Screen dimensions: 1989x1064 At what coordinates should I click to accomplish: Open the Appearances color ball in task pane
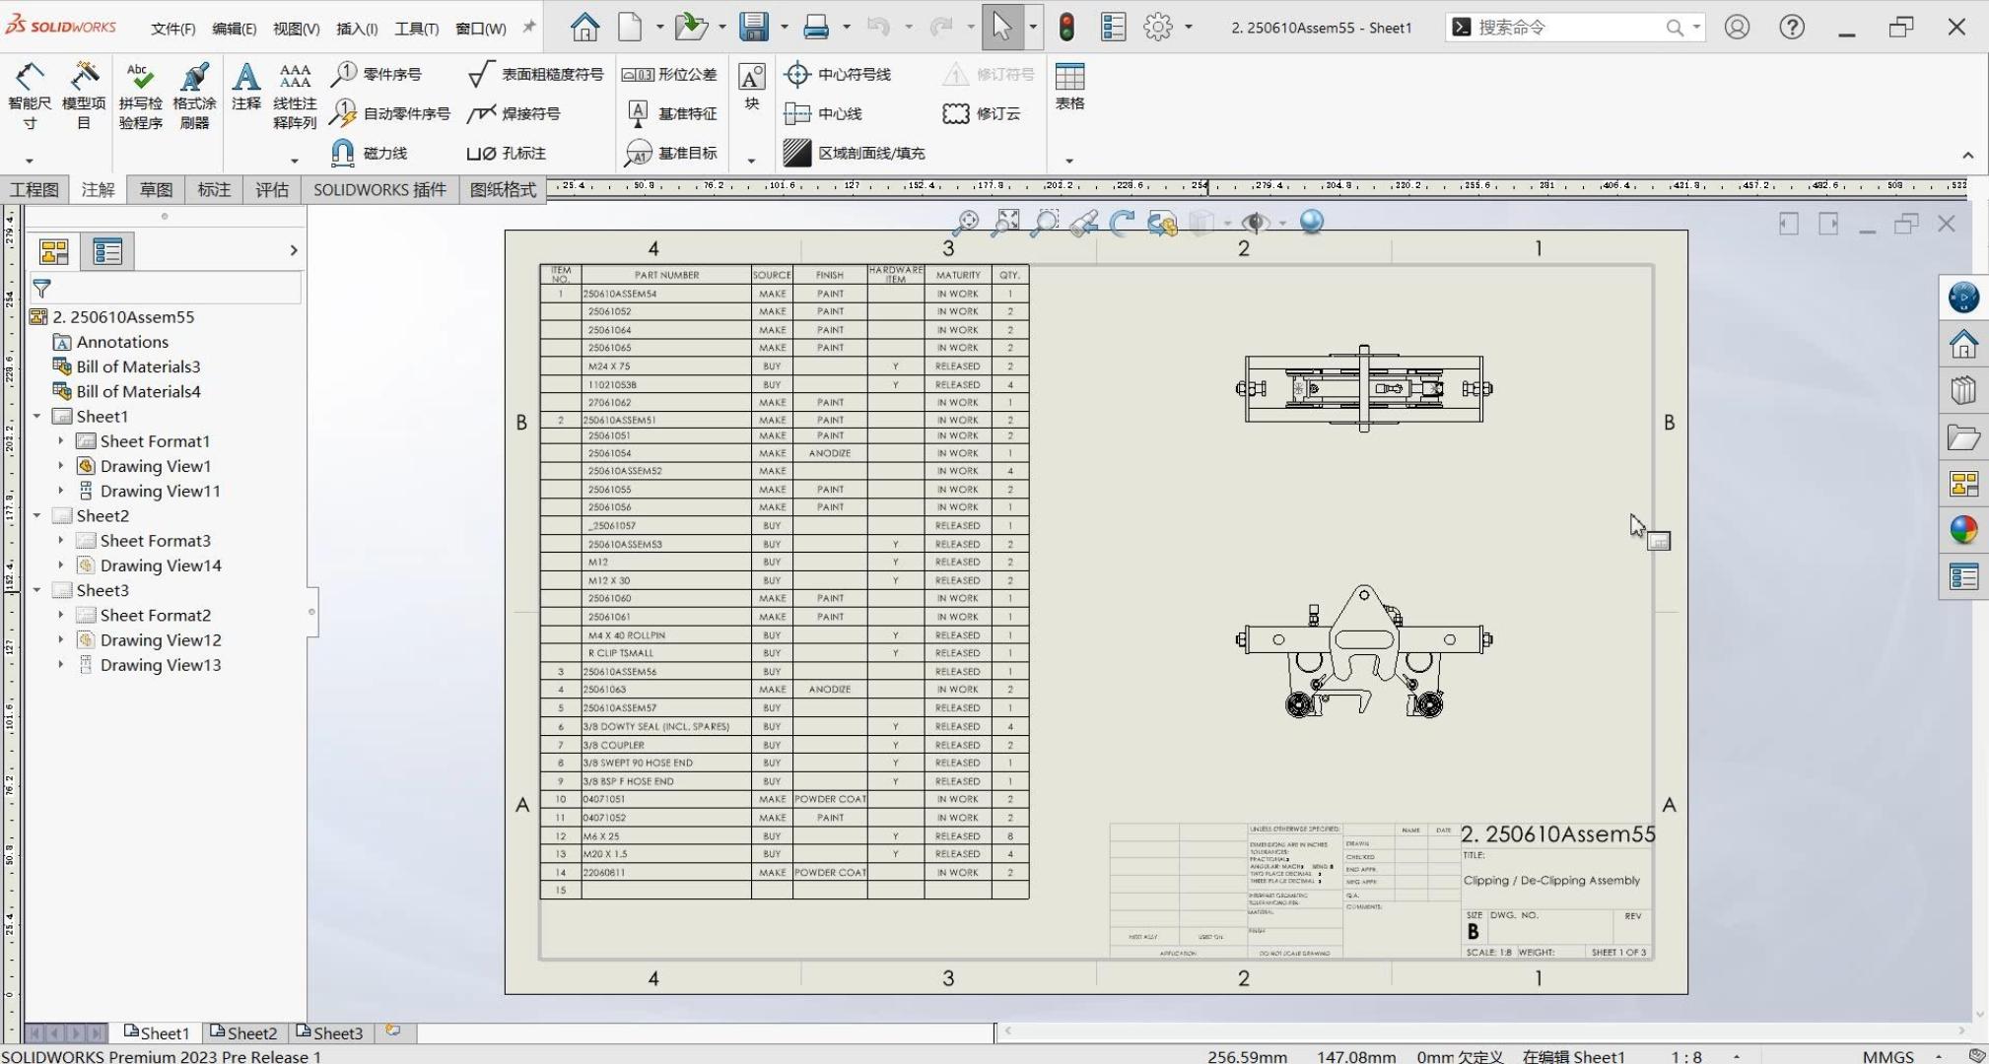click(x=1962, y=530)
